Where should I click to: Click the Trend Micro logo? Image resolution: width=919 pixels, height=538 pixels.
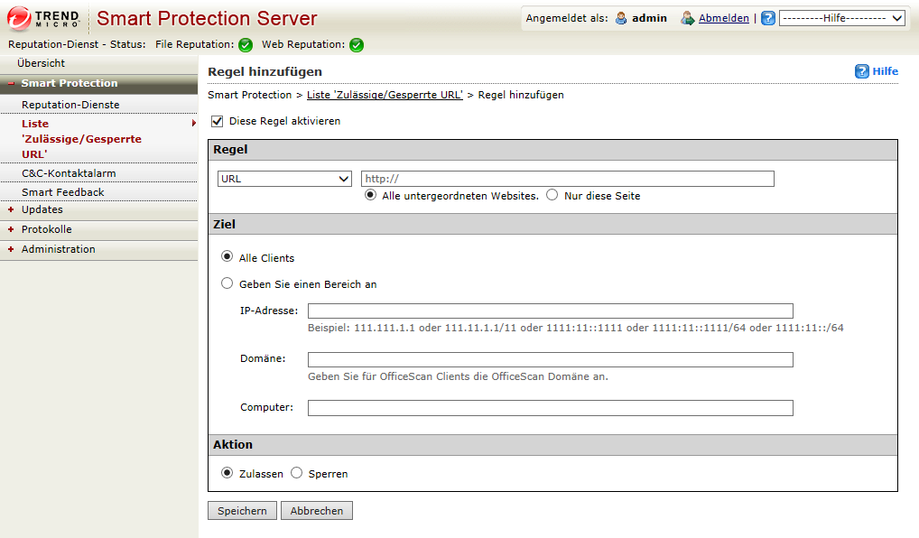[x=45, y=18]
